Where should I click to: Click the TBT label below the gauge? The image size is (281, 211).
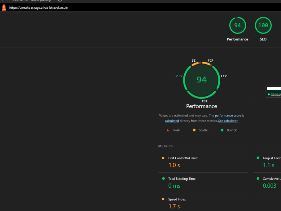pos(205,101)
